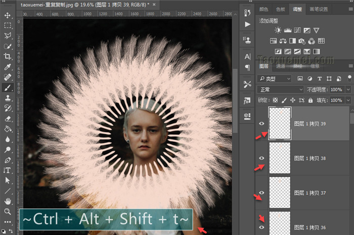Filter for type layers
The image size is (354, 235).
(320, 79)
